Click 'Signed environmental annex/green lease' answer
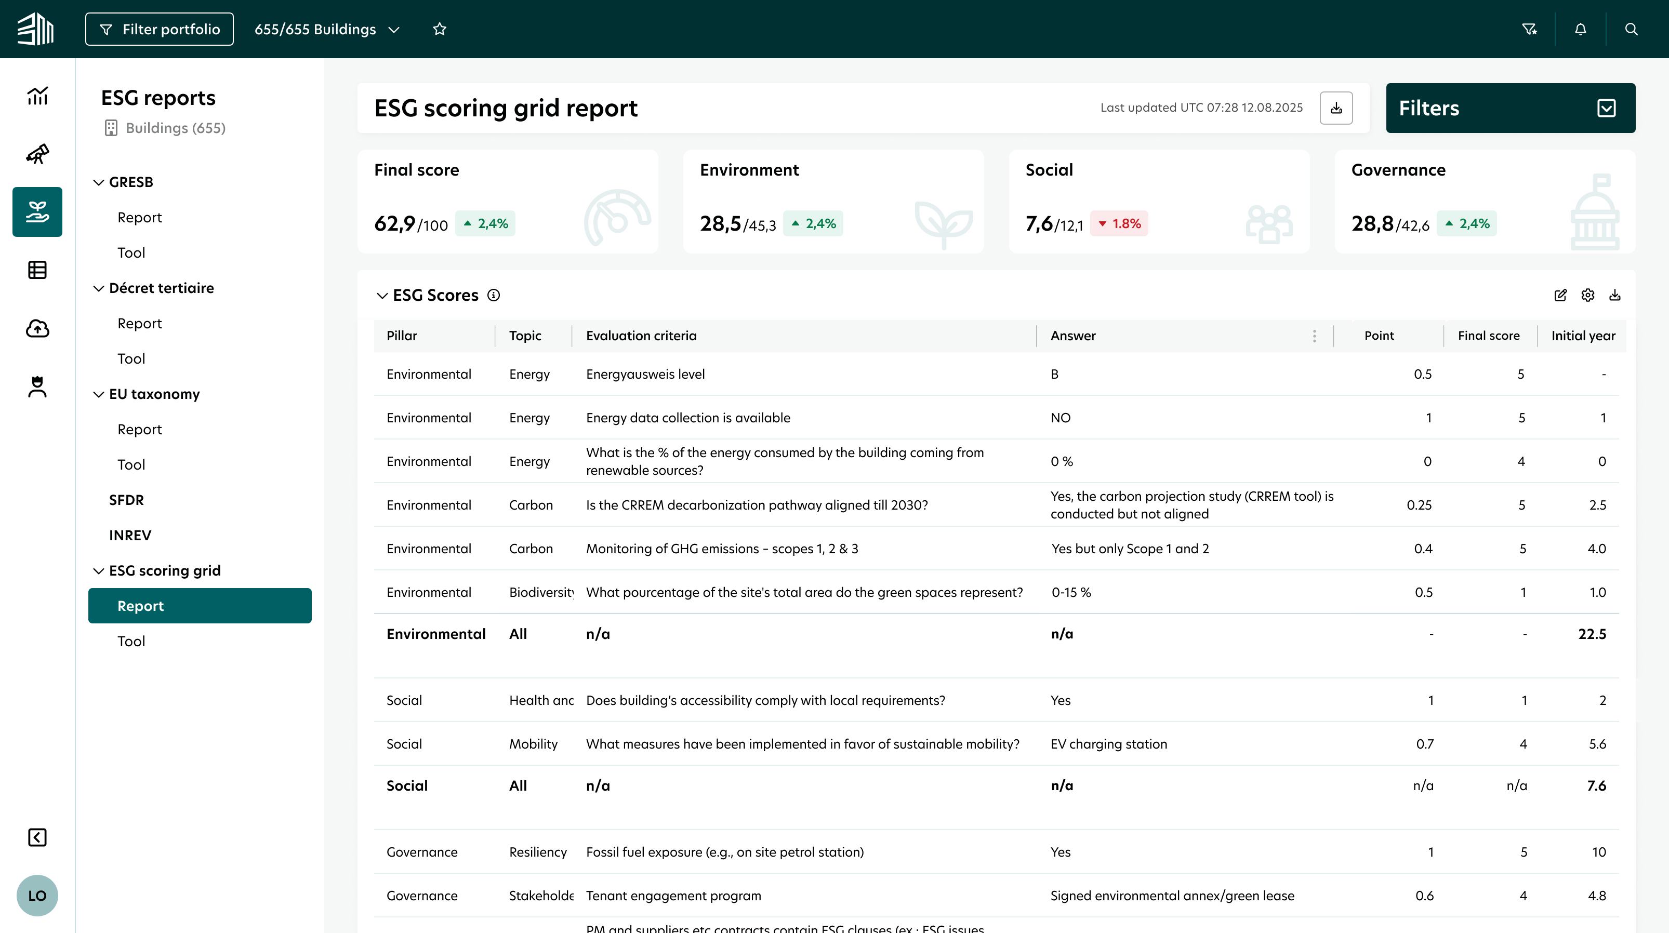This screenshot has width=1669, height=933. tap(1172, 896)
